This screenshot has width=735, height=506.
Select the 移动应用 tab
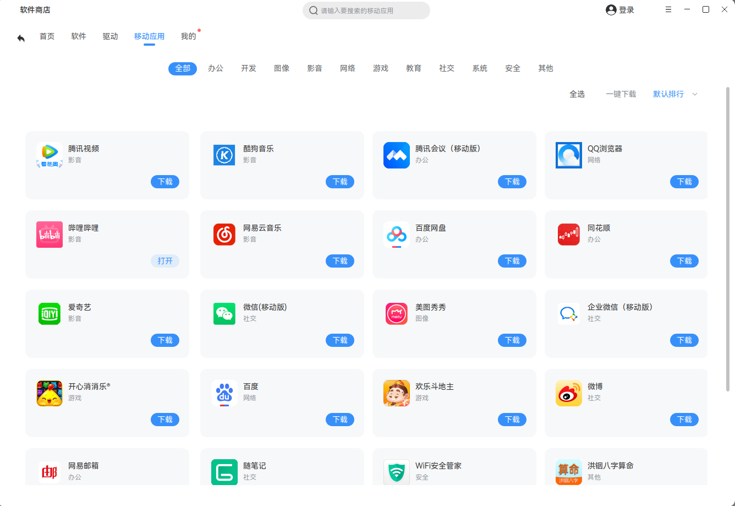[x=149, y=36]
